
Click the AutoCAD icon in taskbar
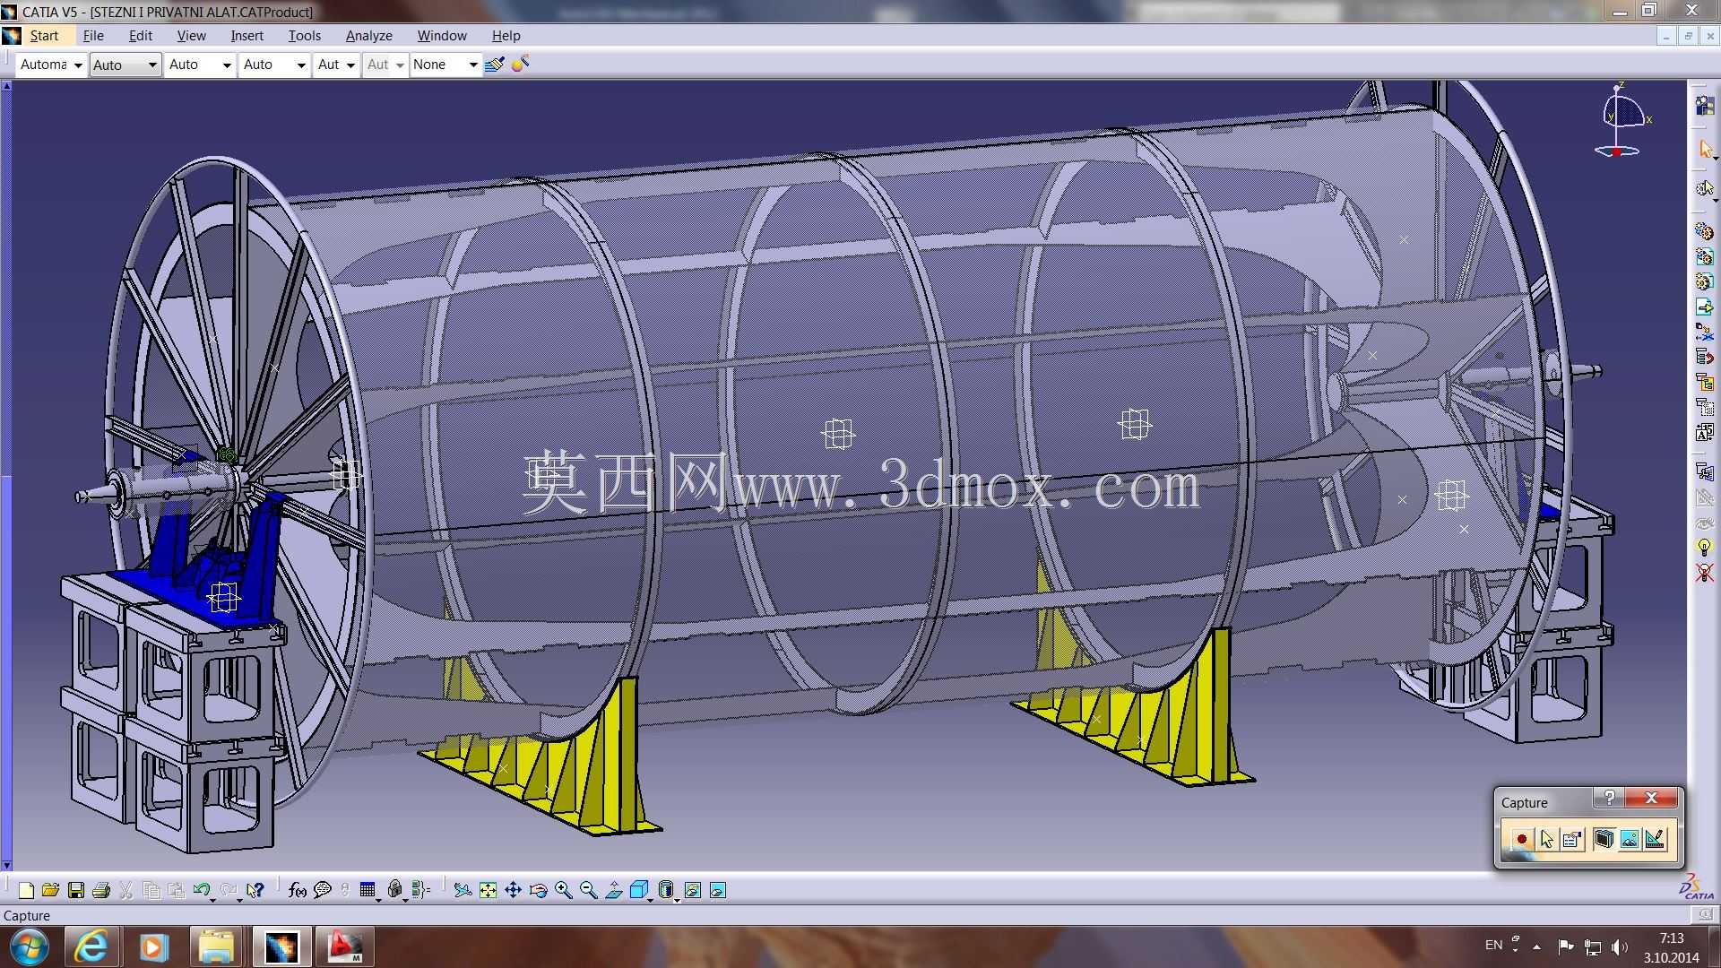pyautogui.click(x=344, y=946)
